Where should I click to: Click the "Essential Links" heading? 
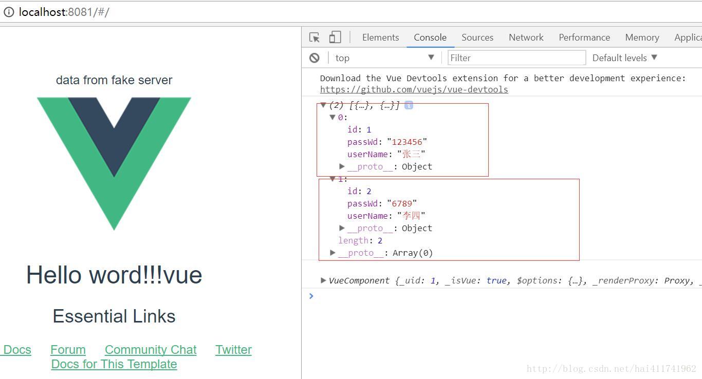pyautogui.click(x=114, y=316)
